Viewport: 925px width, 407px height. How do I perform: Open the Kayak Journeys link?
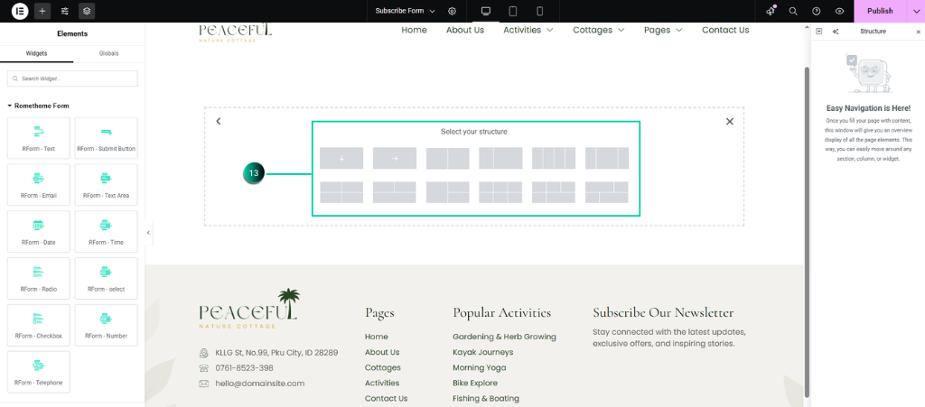pos(483,352)
